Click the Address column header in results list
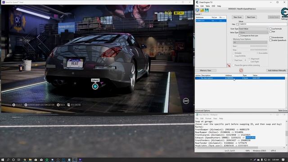The height and width of the screenshot is (162, 288). pyautogui.click(x=200, y=17)
